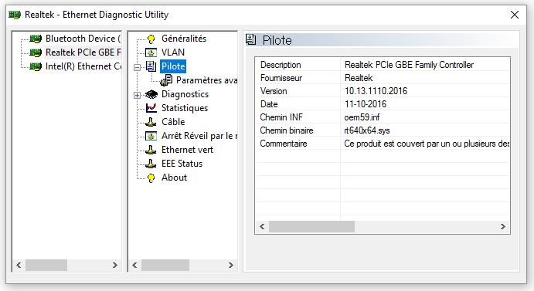The height and width of the screenshot is (291, 534).
Task: Open Généralités via its lightbulb icon
Action: (x=151, y=39)
